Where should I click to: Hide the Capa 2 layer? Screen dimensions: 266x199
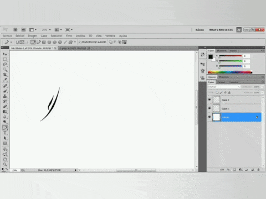[x=209, y=108]
